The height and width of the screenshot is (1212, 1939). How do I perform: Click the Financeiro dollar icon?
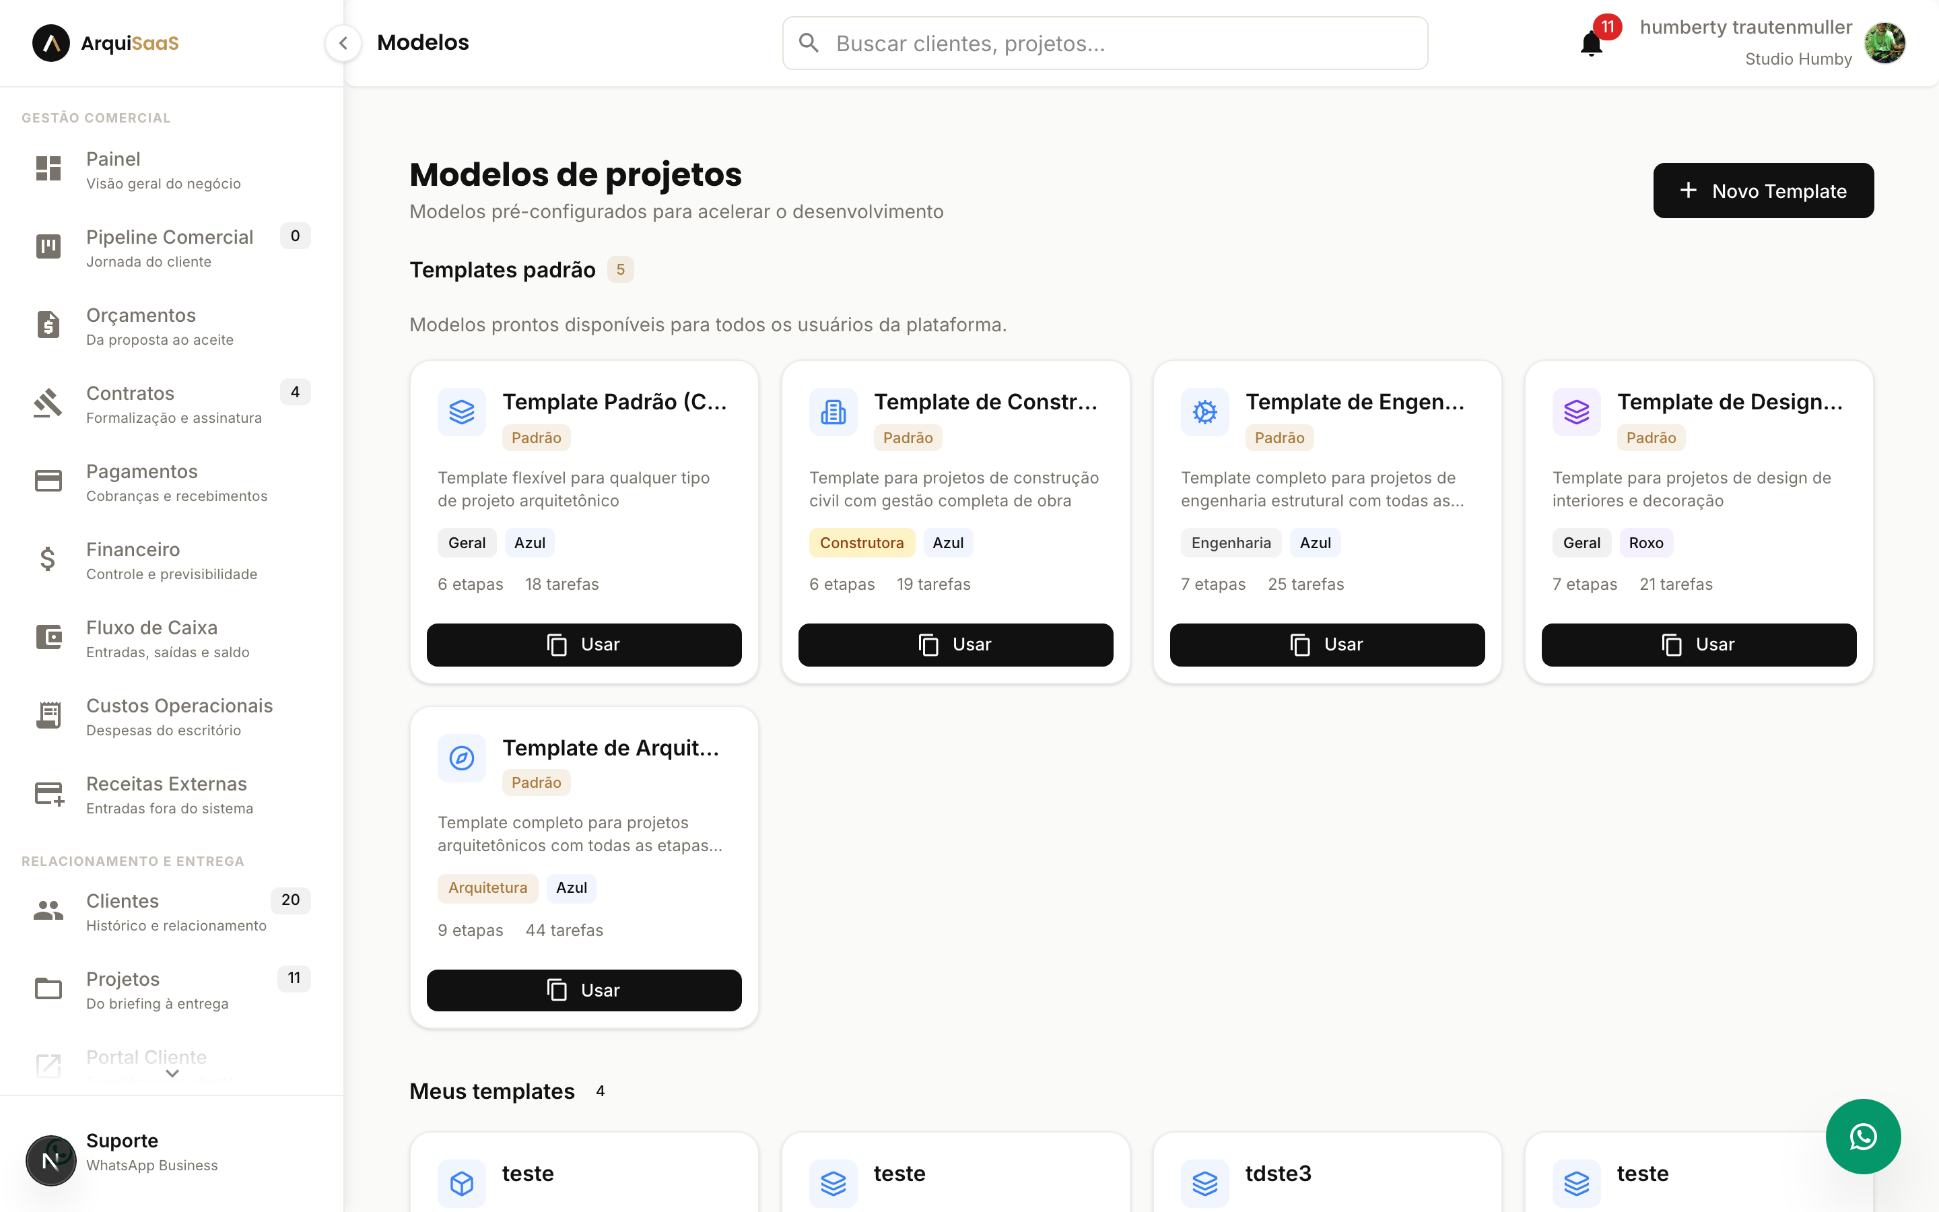point(48,559)
